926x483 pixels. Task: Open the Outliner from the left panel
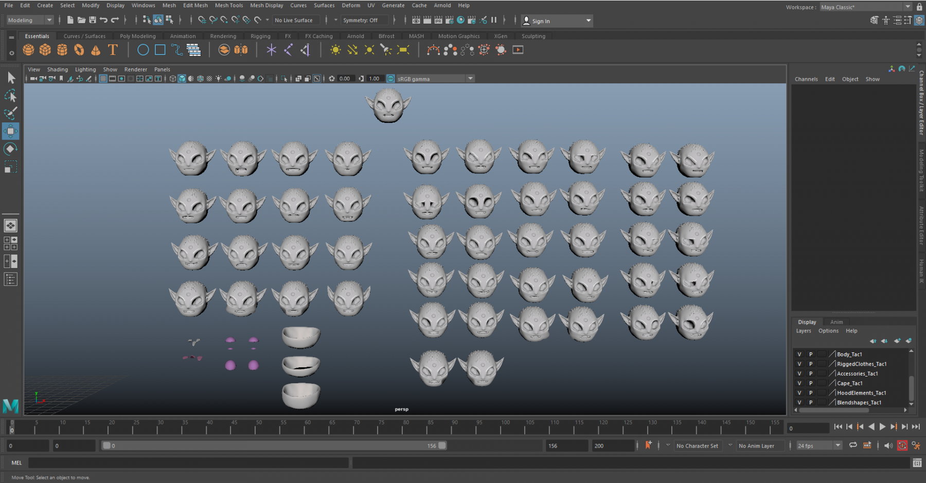(10, 279)
